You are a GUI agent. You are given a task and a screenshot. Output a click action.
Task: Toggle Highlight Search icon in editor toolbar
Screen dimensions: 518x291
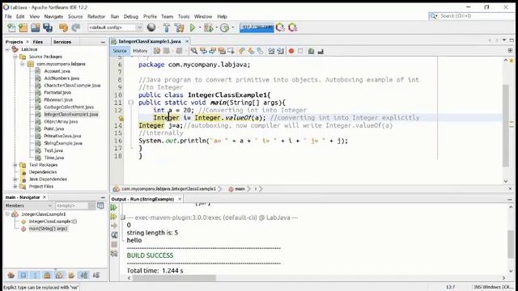(x=222, y=51)
